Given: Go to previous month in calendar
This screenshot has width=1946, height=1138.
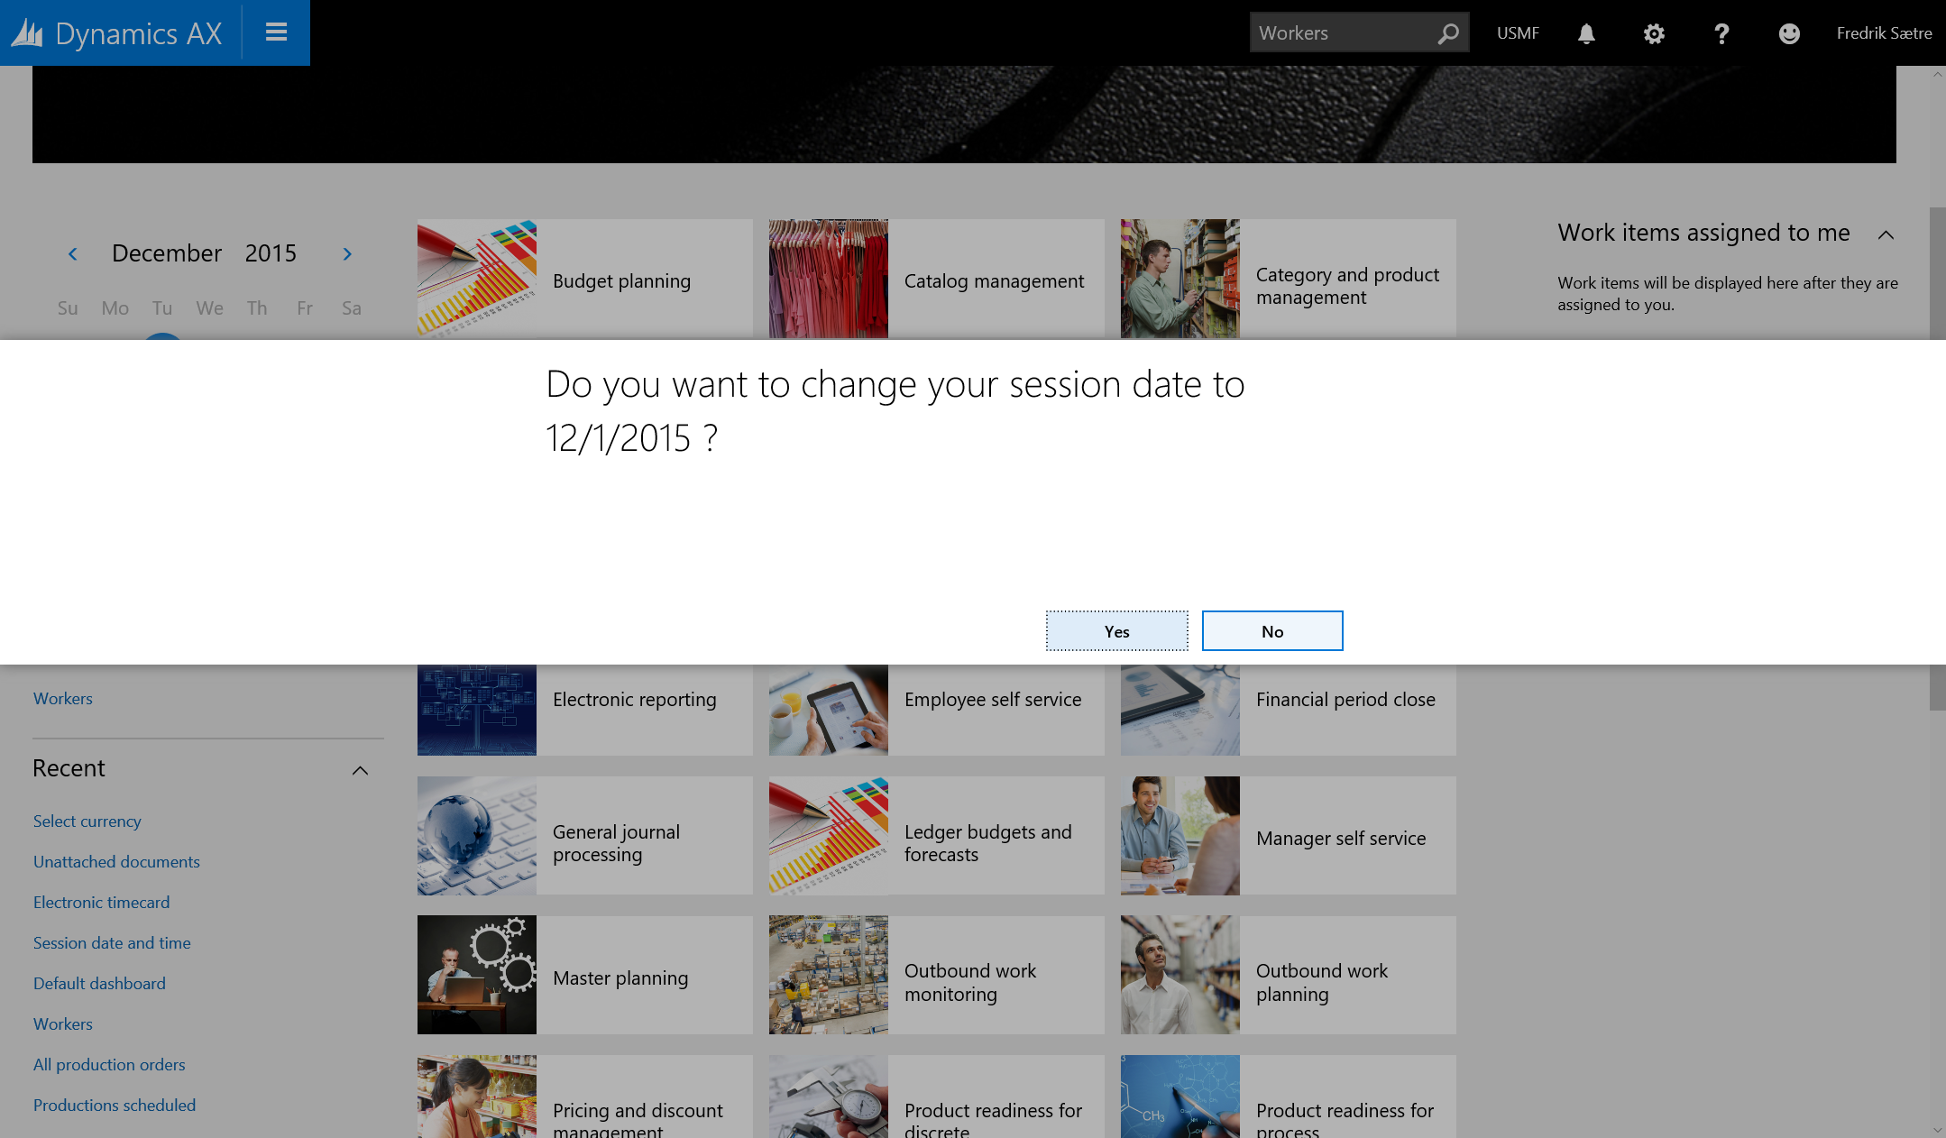Looking at the screenshot, I should [x=73, y=254].
